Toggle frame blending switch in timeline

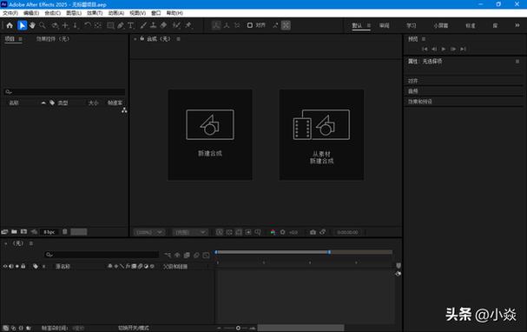[x=187, y=256]
